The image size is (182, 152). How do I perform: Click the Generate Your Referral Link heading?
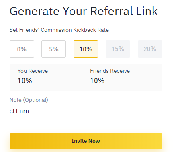pyautogui.click(x=84, y=11)
